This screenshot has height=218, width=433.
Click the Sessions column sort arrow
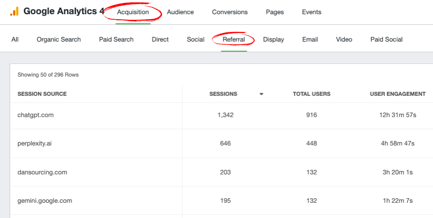click(x=261, y=94)
